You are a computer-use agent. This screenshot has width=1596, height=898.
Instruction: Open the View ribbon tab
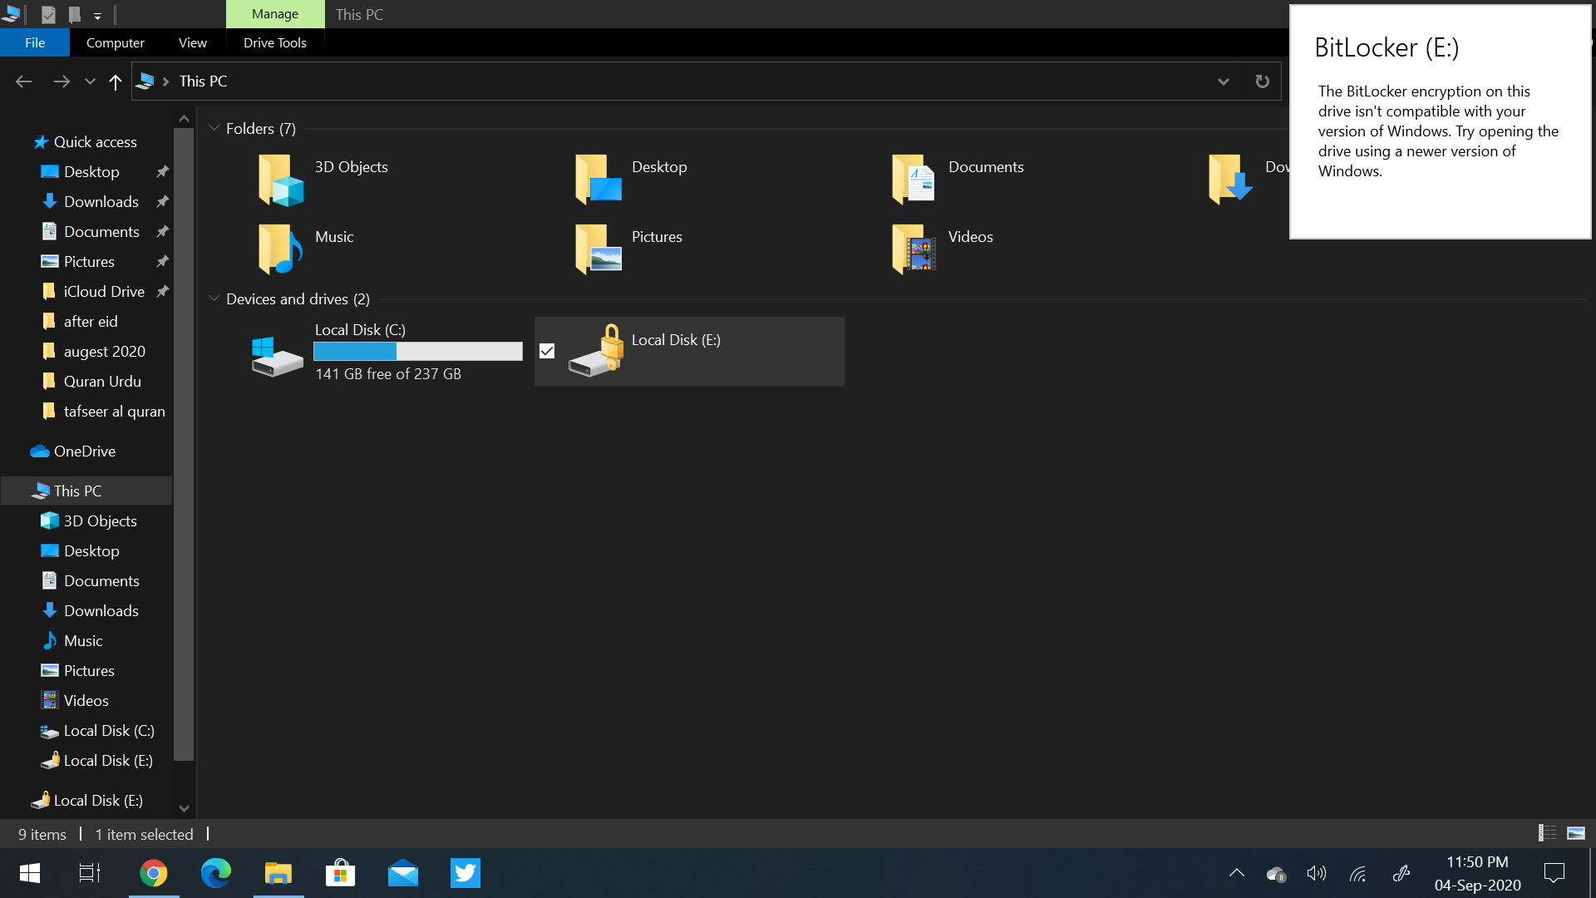pyautogui.click(x=193, y=42)
